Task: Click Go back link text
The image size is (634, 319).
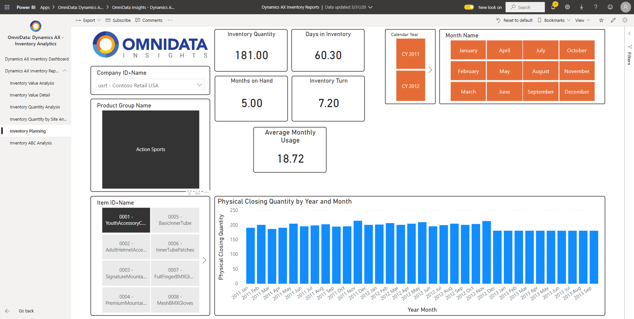Action: [26, 311]
